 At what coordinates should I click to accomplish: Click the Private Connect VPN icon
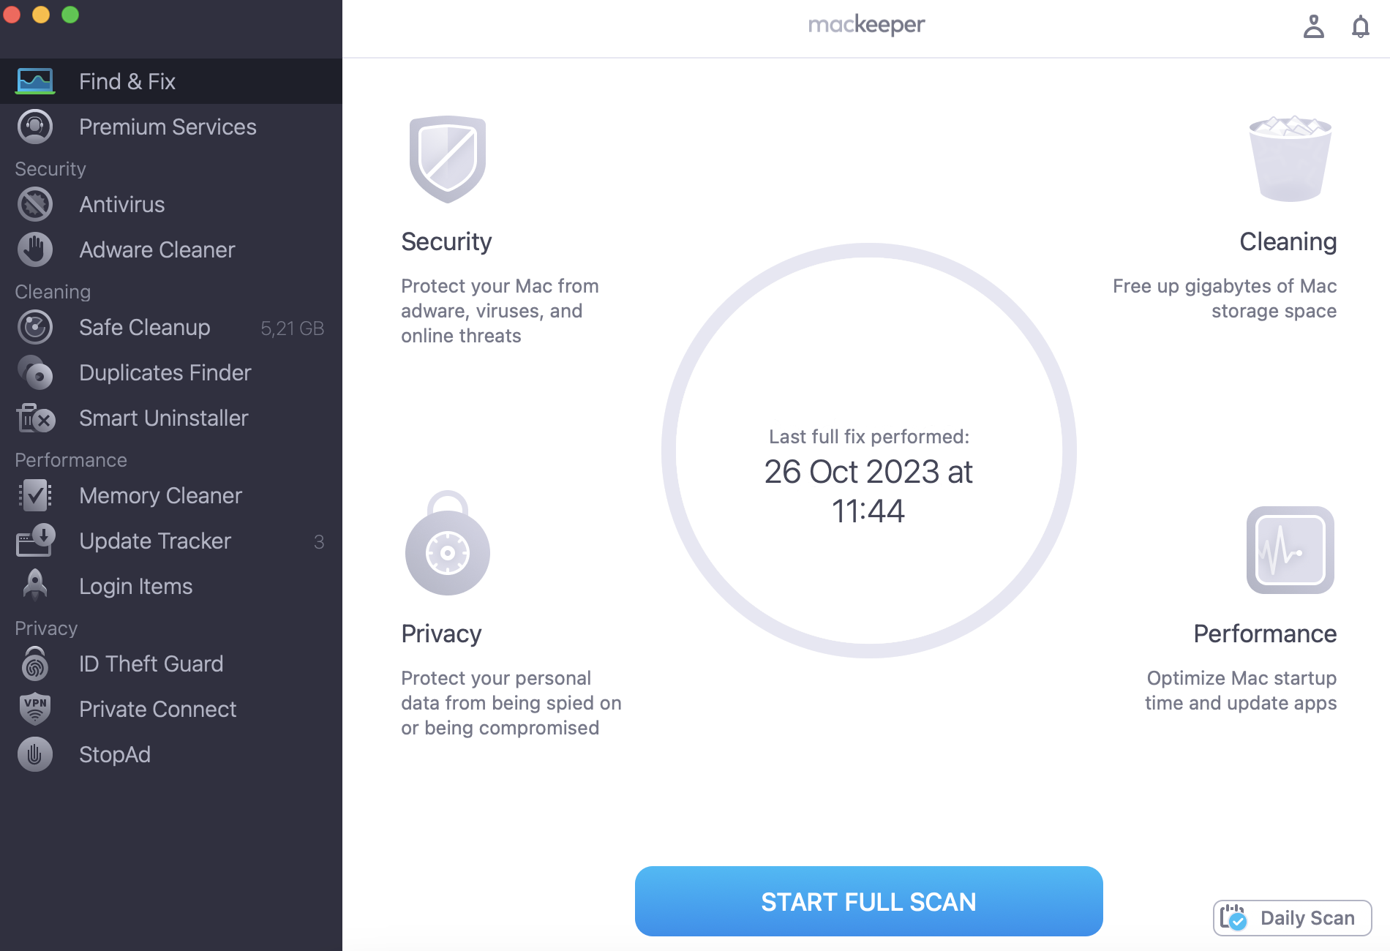34,708
